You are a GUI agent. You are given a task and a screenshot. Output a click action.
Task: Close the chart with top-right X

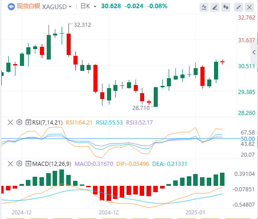(x=249, y=7)
